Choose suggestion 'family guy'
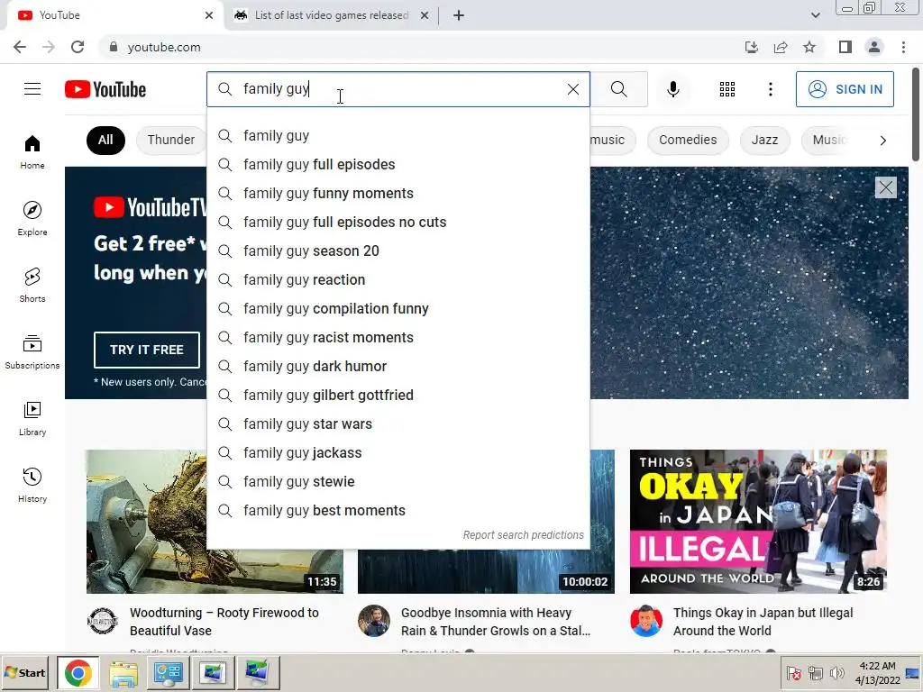 coord(398,135)
